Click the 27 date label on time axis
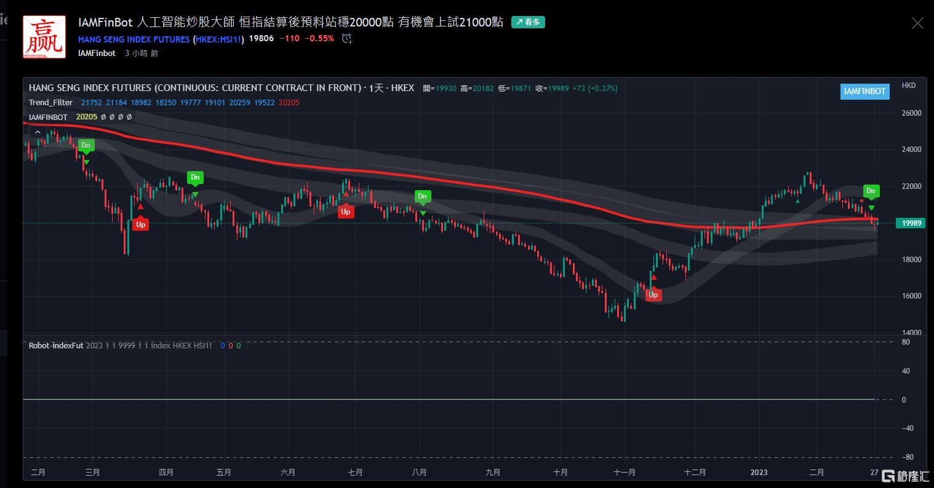Image resolution: width=934 pixels, height=488 pixels. 874,473
